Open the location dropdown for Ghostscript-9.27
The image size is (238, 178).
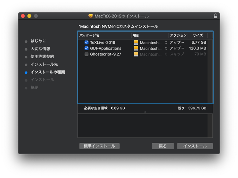tap(166, 54)
